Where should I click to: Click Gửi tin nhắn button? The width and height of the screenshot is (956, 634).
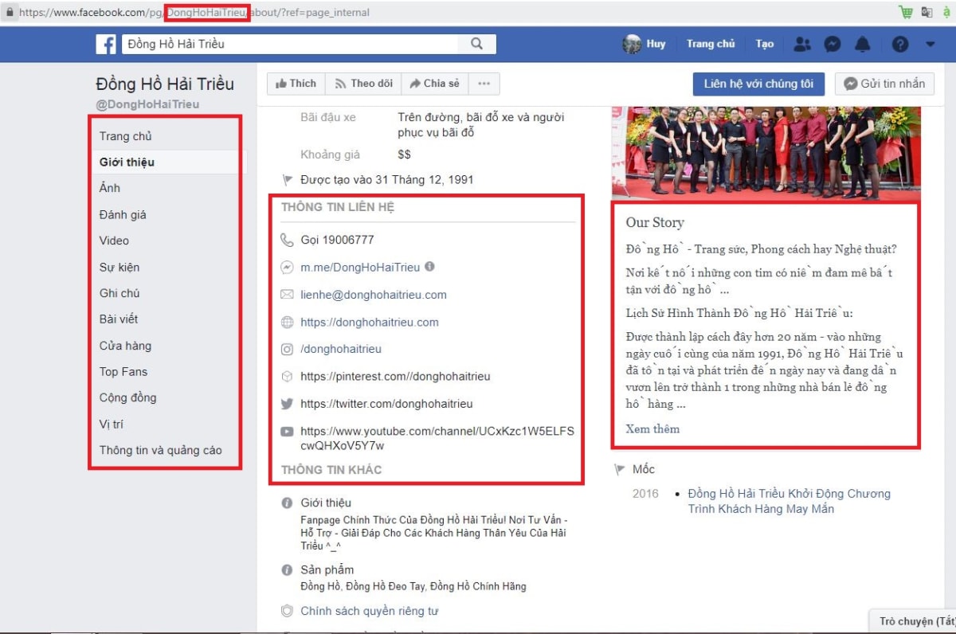click(x=884, y=84)
